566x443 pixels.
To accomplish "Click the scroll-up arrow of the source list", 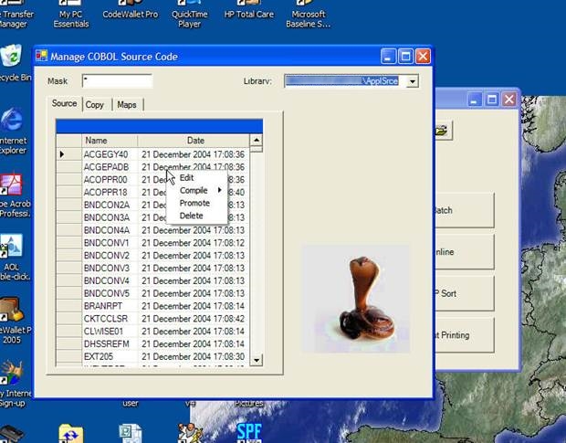I will point(256,140).
